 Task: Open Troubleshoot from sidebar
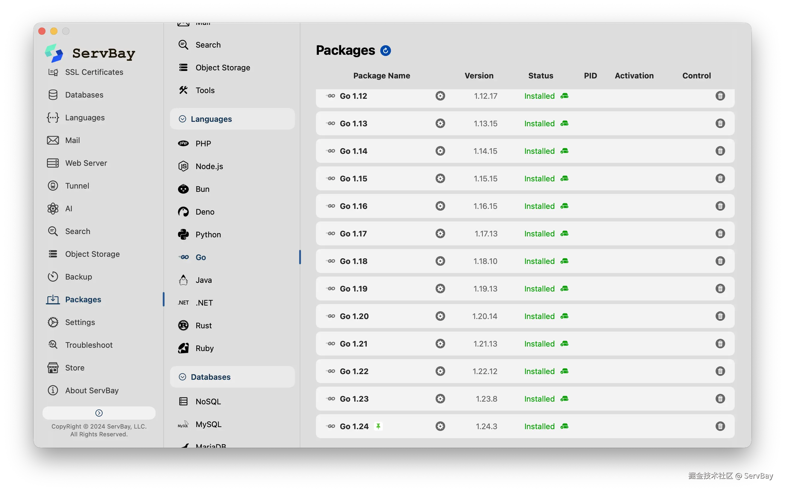[x=89, y=345]
